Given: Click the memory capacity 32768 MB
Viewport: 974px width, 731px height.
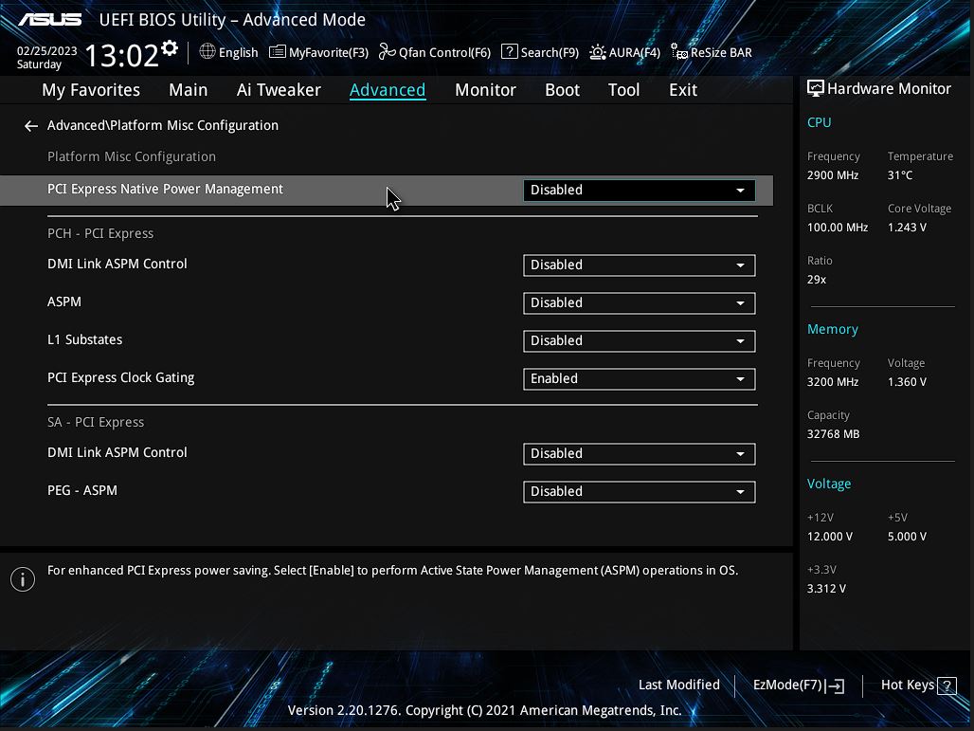Looking at the screenshot, I should (833, 434).
